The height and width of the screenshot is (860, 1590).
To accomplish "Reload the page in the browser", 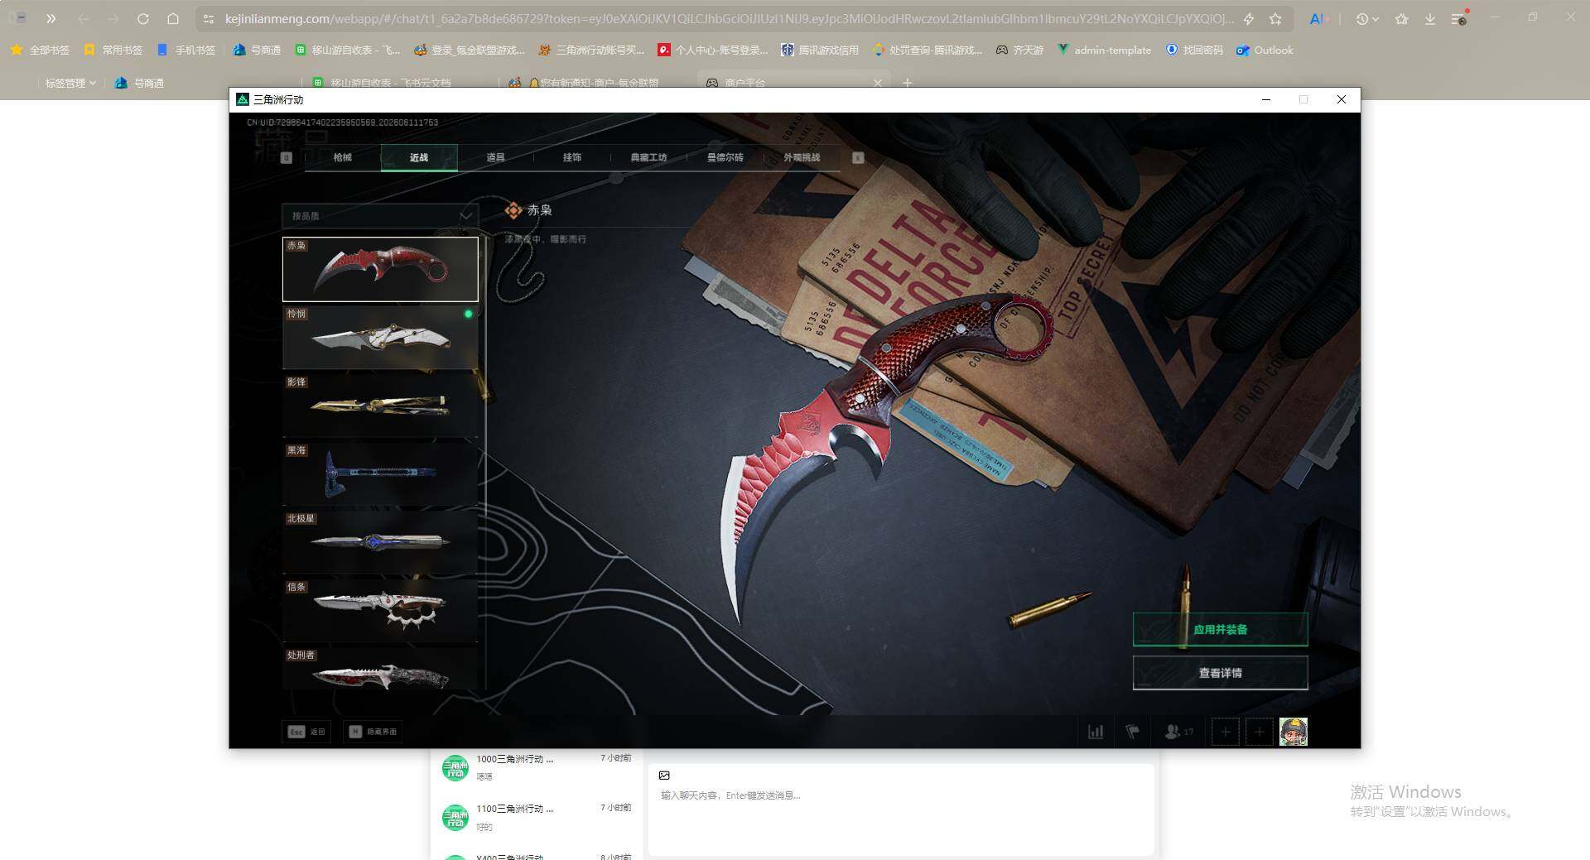I will coord(143,18).
